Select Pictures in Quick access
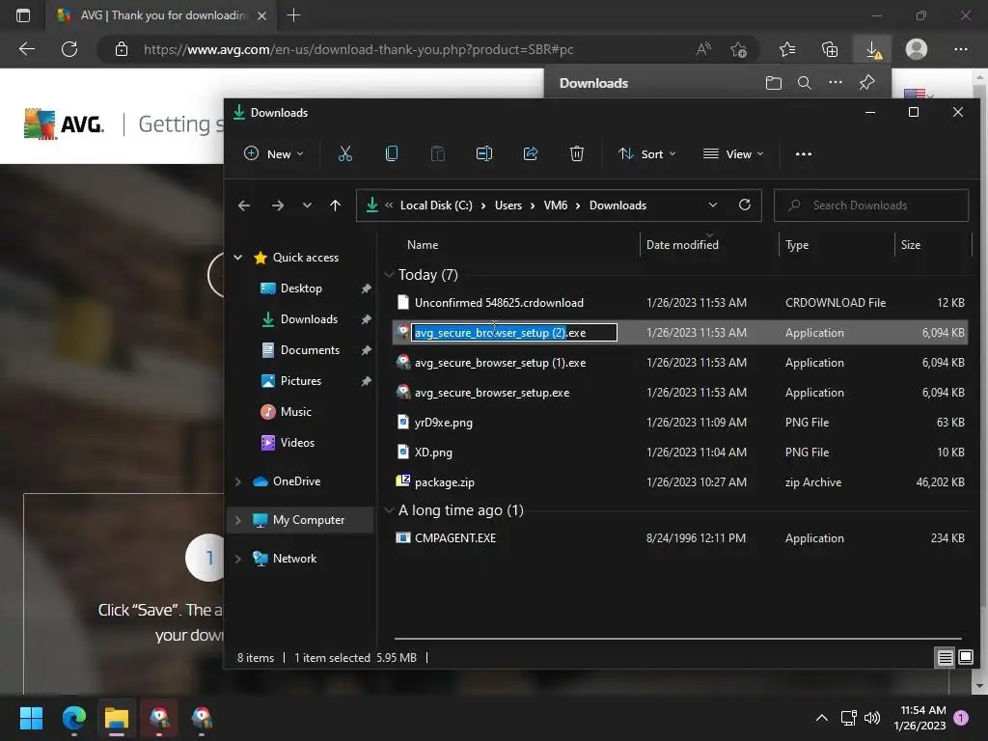This screenshot has height=741, width=988. click(301, 380)
